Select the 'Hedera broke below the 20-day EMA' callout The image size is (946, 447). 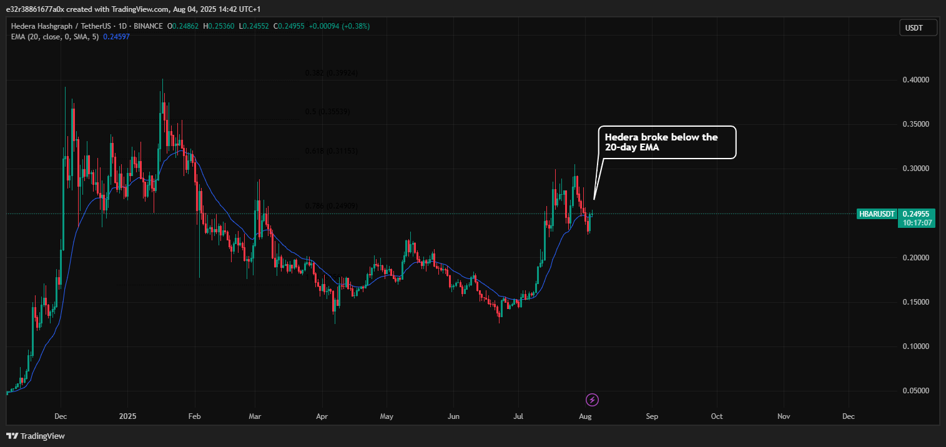(x=668, y=142)
